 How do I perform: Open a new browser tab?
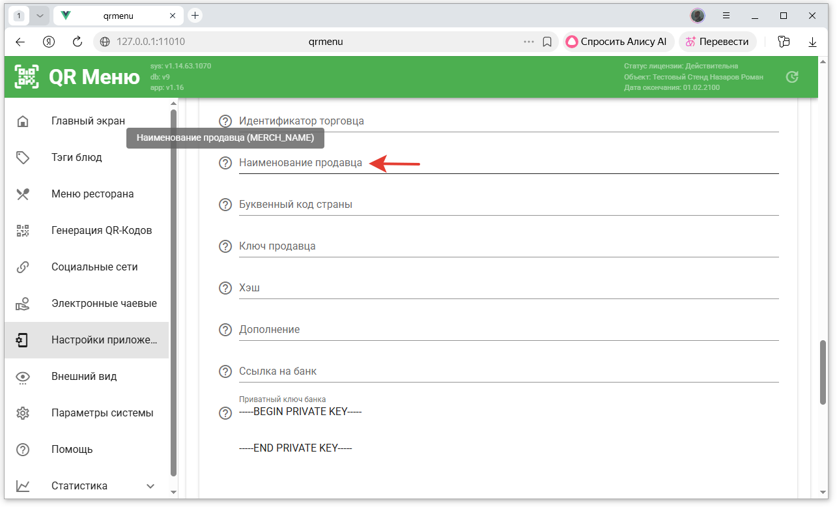195,16
